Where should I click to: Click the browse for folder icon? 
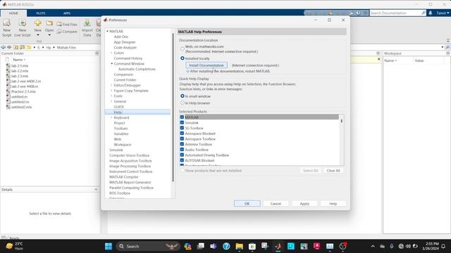click(x=22, y=47)
